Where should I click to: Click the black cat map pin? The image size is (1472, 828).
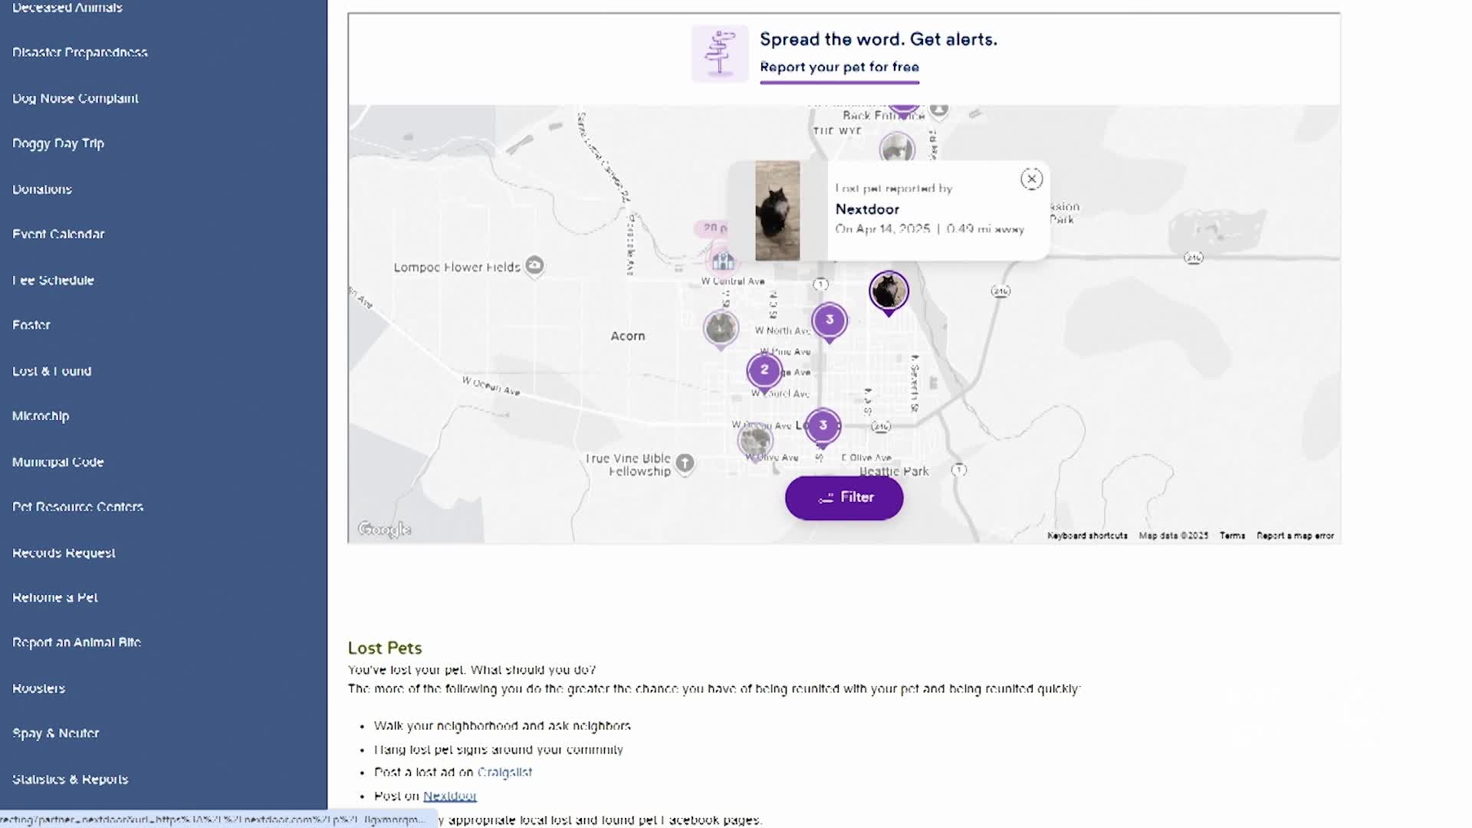point(889,291)
